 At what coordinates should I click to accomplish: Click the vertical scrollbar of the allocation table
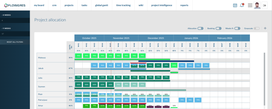(x=264, y=79)
